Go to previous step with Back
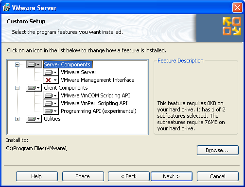Image resolution: width=245 pixels, height=187 pixels. (x=129, y=176)
